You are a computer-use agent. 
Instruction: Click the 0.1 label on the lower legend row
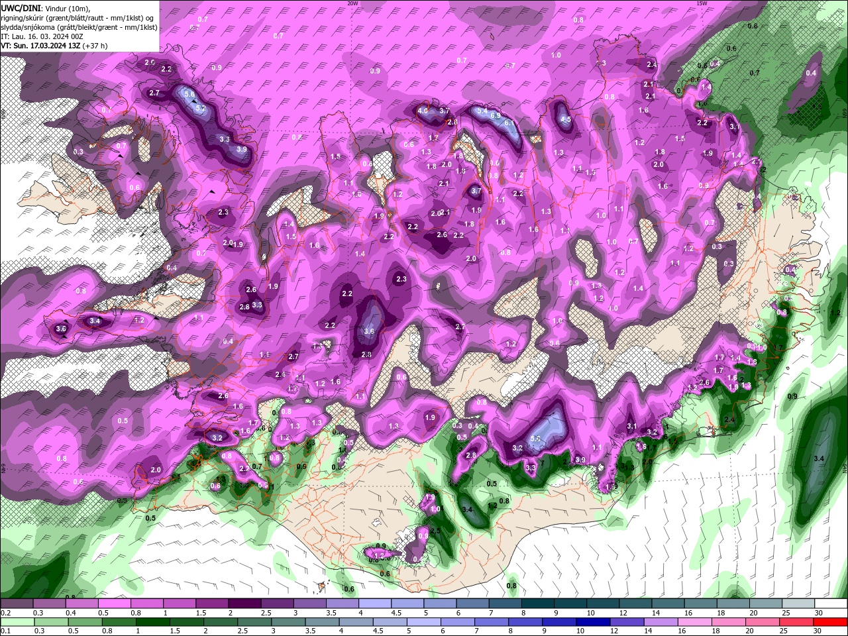[5, 631]
